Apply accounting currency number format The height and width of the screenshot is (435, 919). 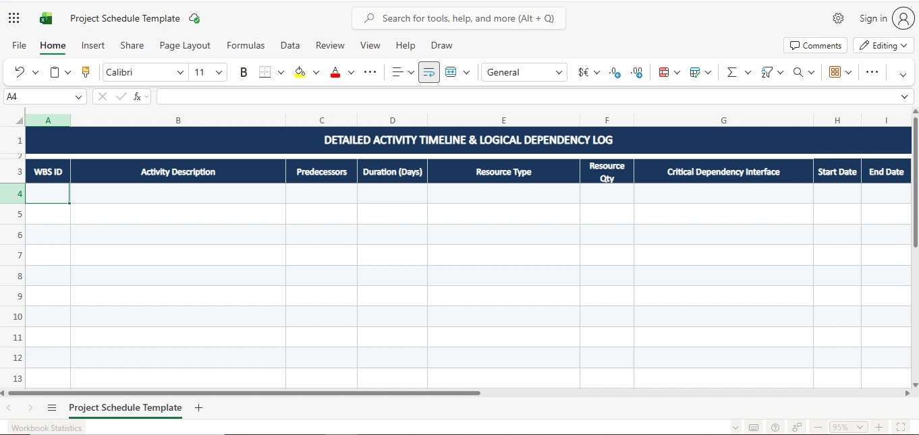(584, 72)
